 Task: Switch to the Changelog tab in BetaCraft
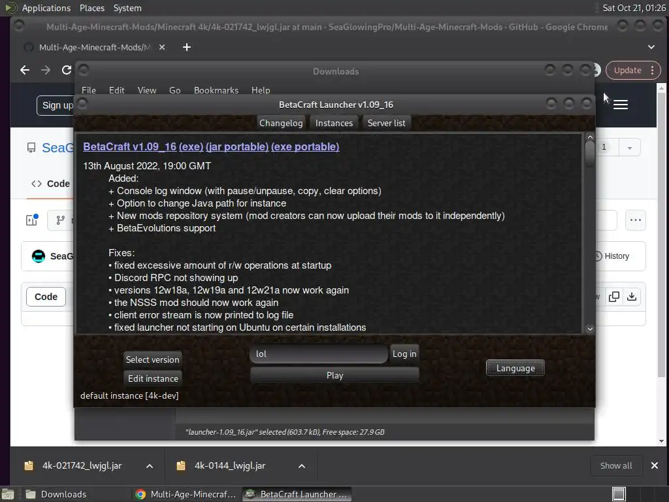[x=281, y=123]
